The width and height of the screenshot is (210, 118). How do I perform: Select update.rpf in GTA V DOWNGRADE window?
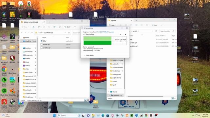click(46, 44)
